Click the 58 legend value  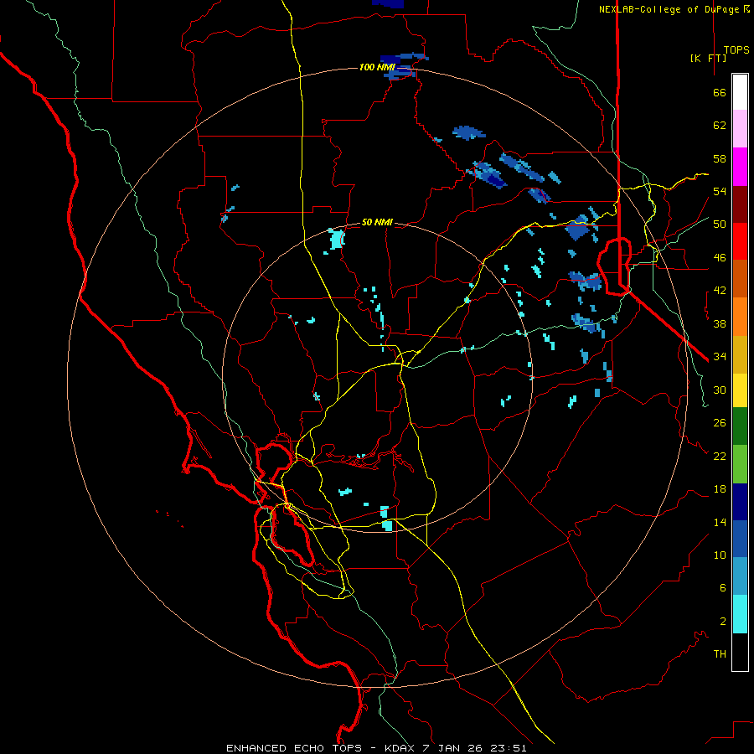[x=720, y=158]
